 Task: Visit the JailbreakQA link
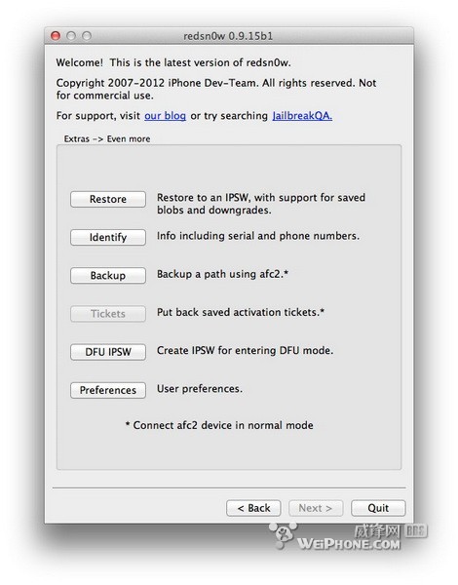pos(302,116)
